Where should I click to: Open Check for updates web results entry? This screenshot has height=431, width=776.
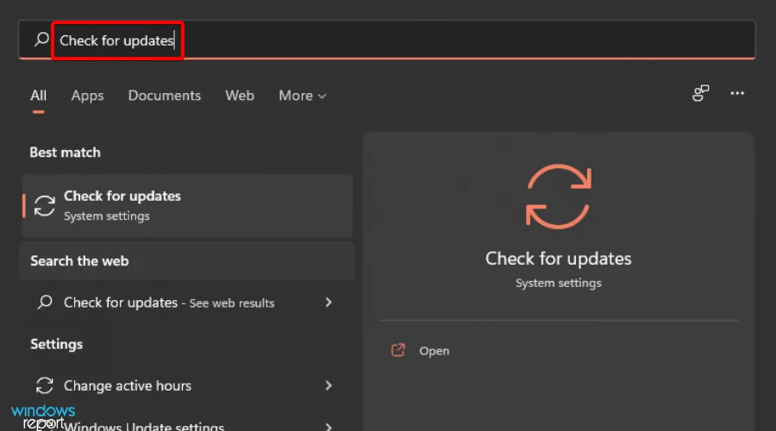click(x=169, y=303)
